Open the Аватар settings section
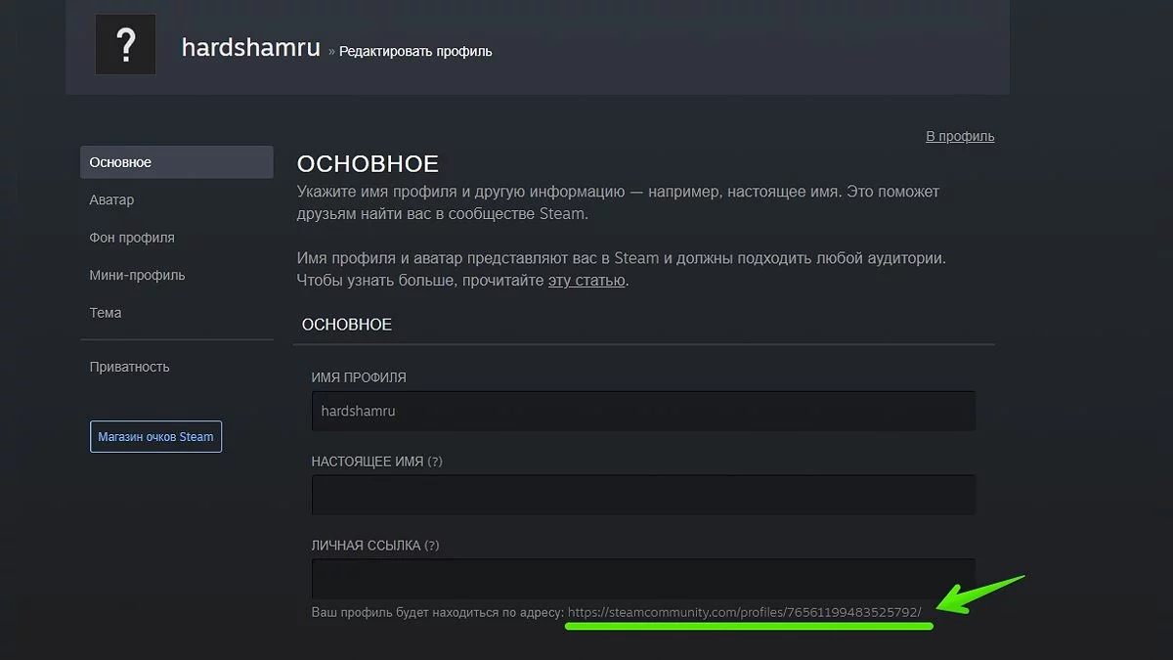The width and height of the screenshot is (1173, 660). pyautogui.click(x=111, y=199)
